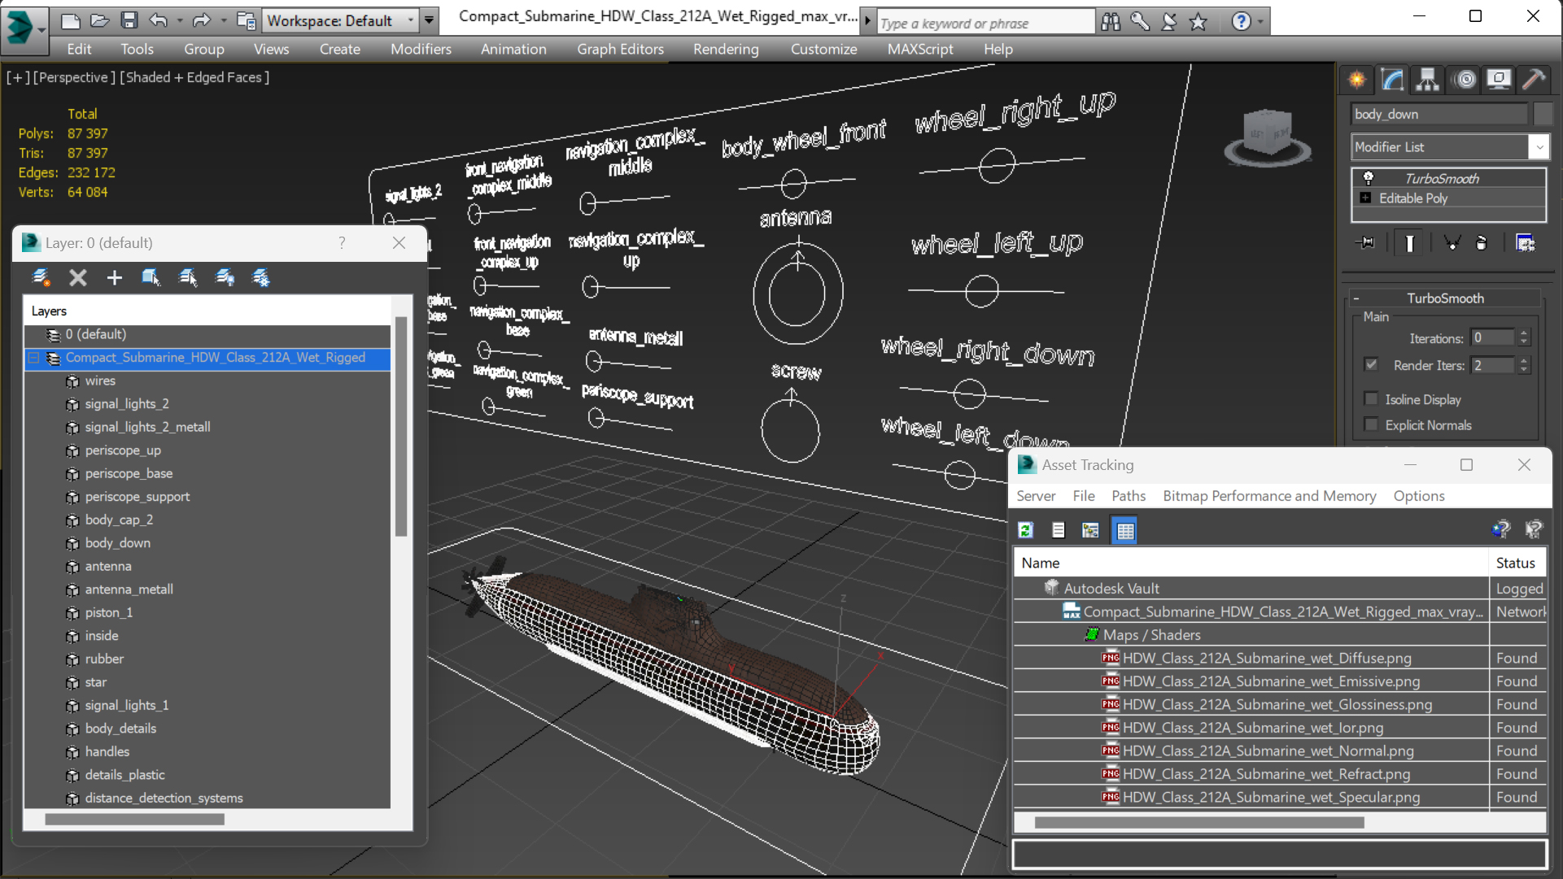Image resolution: width=1563 pixels, height=879 pixels.
Task: Open the Motion command panel tab
Action: coord(1465,80)
